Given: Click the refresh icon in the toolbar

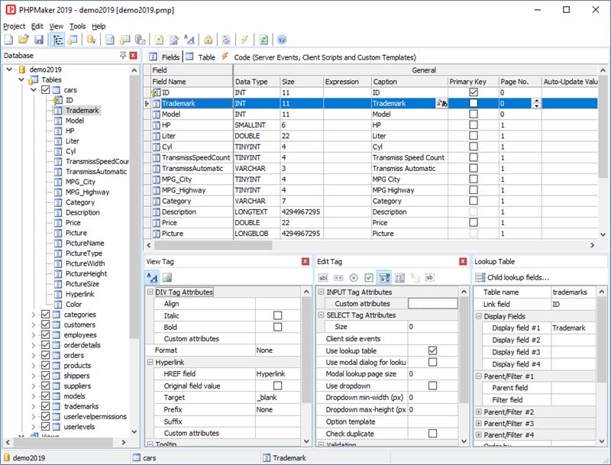Looking at the screenshot, I should 262,39.
